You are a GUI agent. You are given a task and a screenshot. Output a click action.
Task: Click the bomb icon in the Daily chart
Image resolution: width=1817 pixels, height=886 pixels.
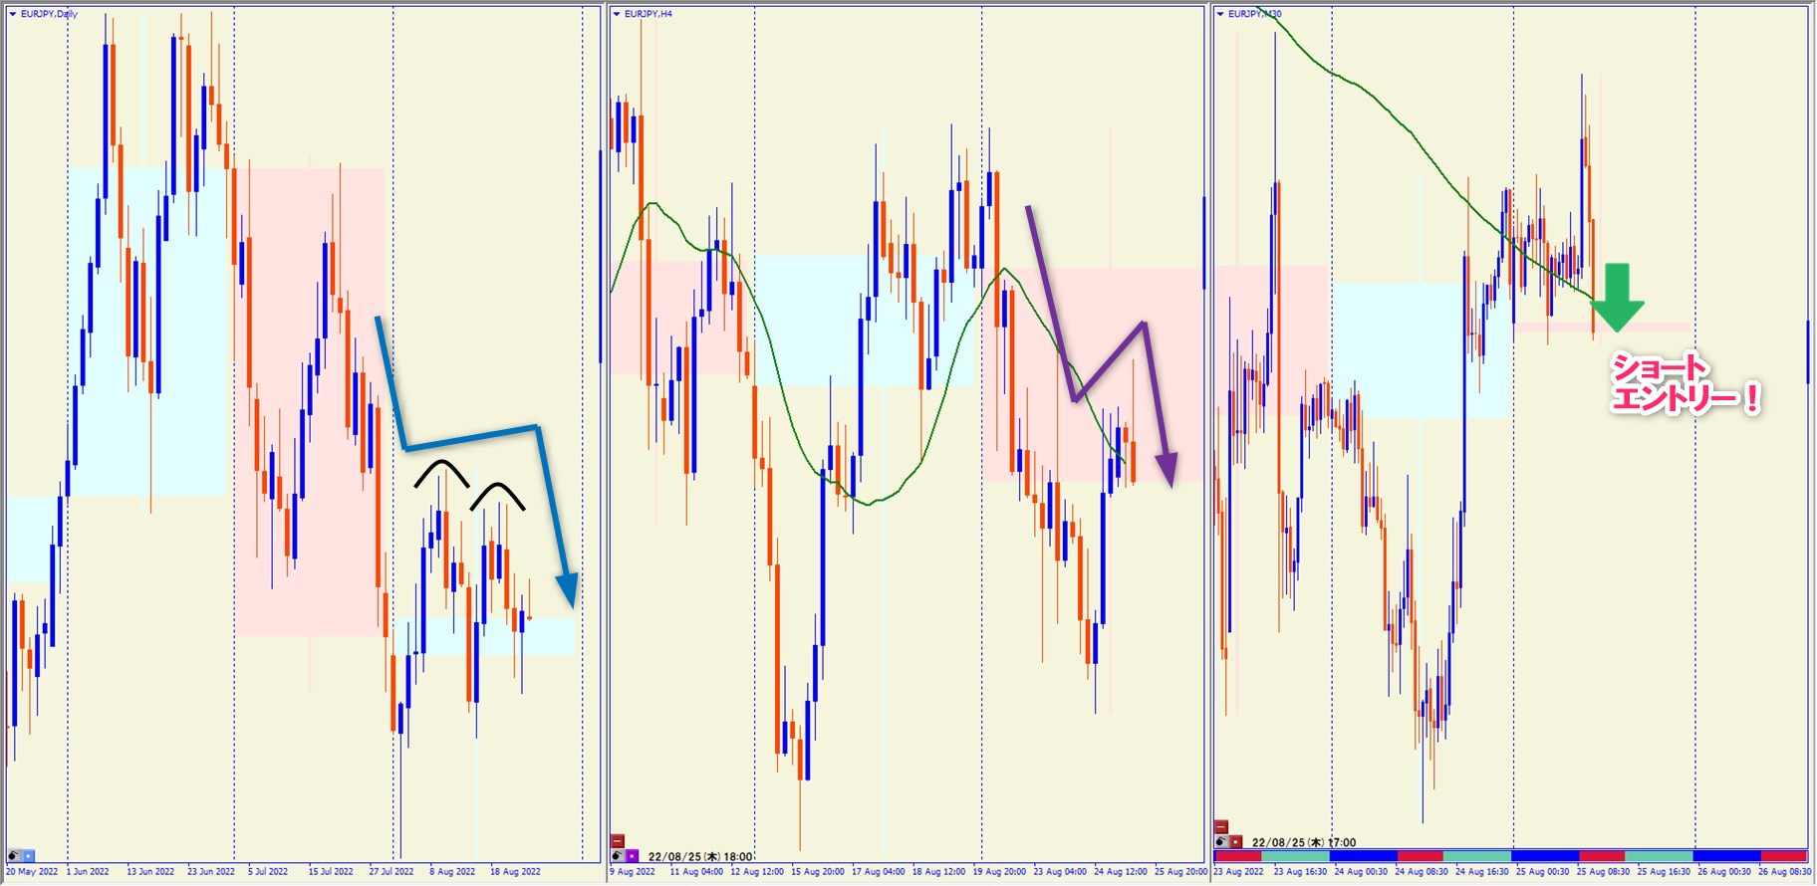coord(14,855)
